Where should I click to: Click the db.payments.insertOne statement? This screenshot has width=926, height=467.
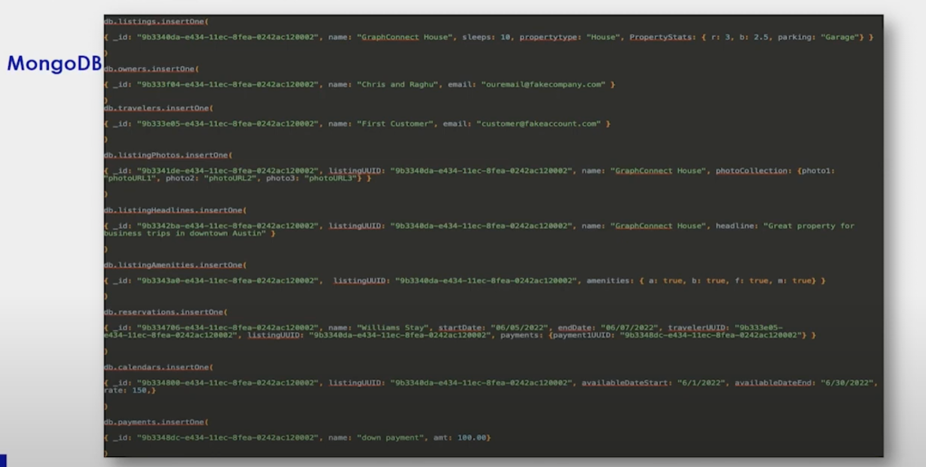pos(154,422)
